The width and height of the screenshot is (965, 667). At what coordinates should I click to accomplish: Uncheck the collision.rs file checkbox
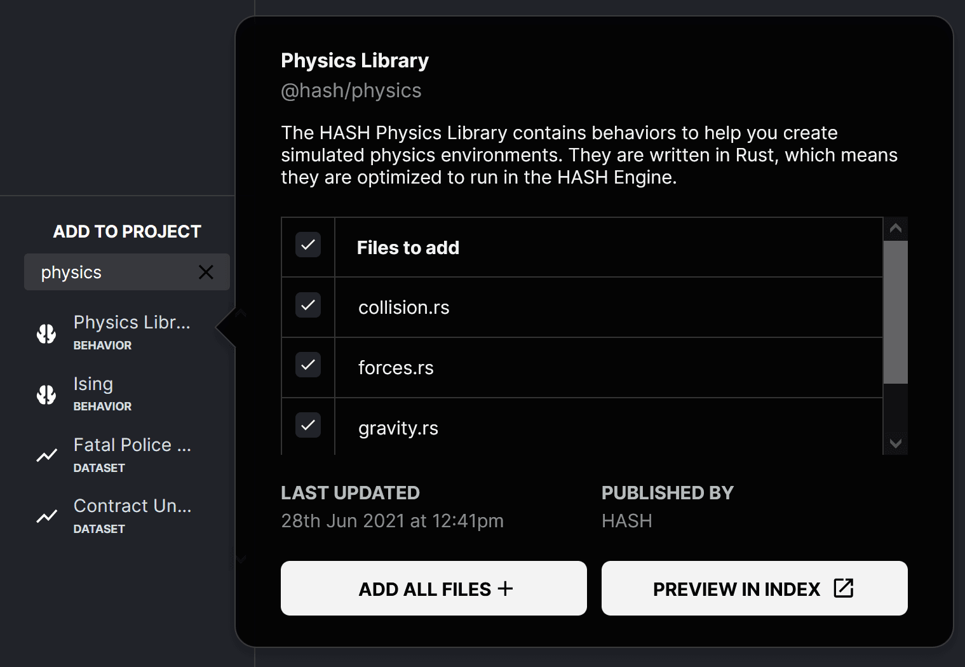point(308,306)
